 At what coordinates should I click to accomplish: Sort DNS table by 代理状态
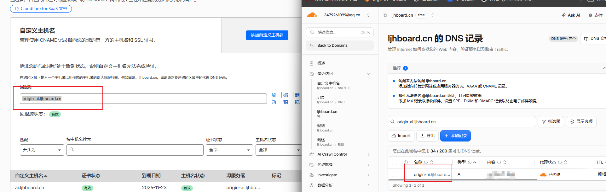click(565, 162)
